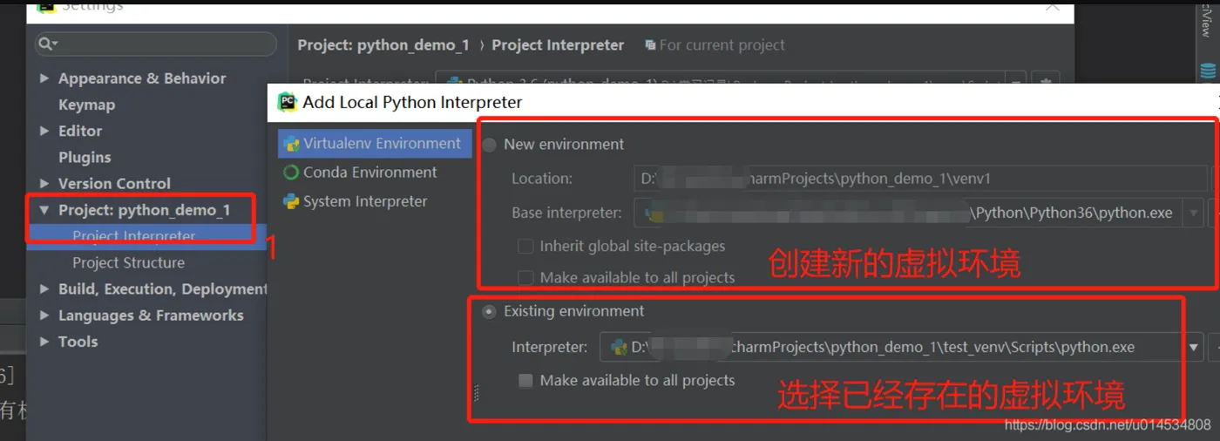1220x441 pixels.
Task: Open the Keymap settings page
Action: (x=86, y=105)
